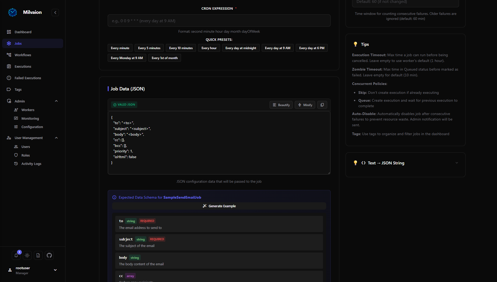The height and width of the screenshot is (282, 497).
Task: Open the rootuser account dropdown
Action: [x=55, y=270]
